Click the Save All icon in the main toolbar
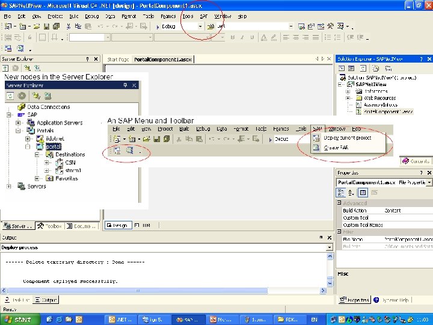433x325 pixels. 56,26
